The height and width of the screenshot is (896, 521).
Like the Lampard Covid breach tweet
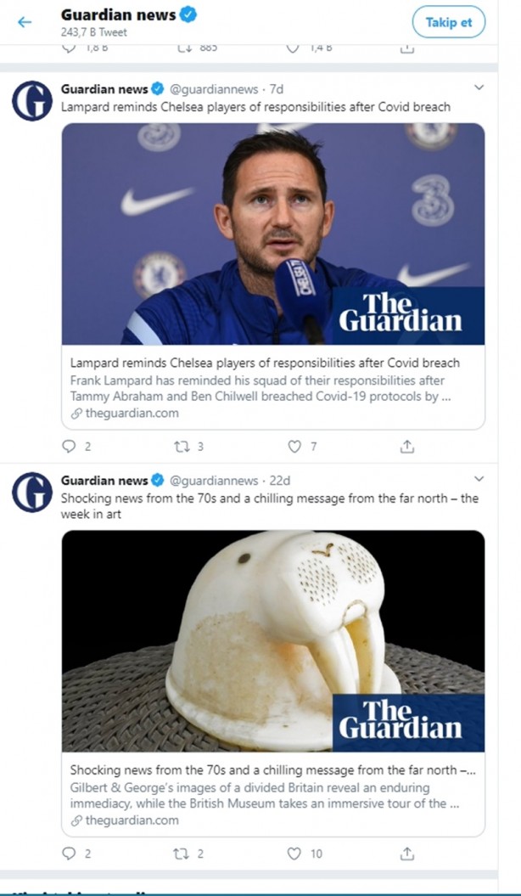[294, 446]
